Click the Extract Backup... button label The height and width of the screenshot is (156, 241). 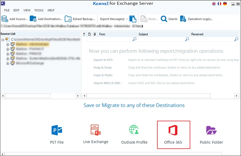point(84,19)
